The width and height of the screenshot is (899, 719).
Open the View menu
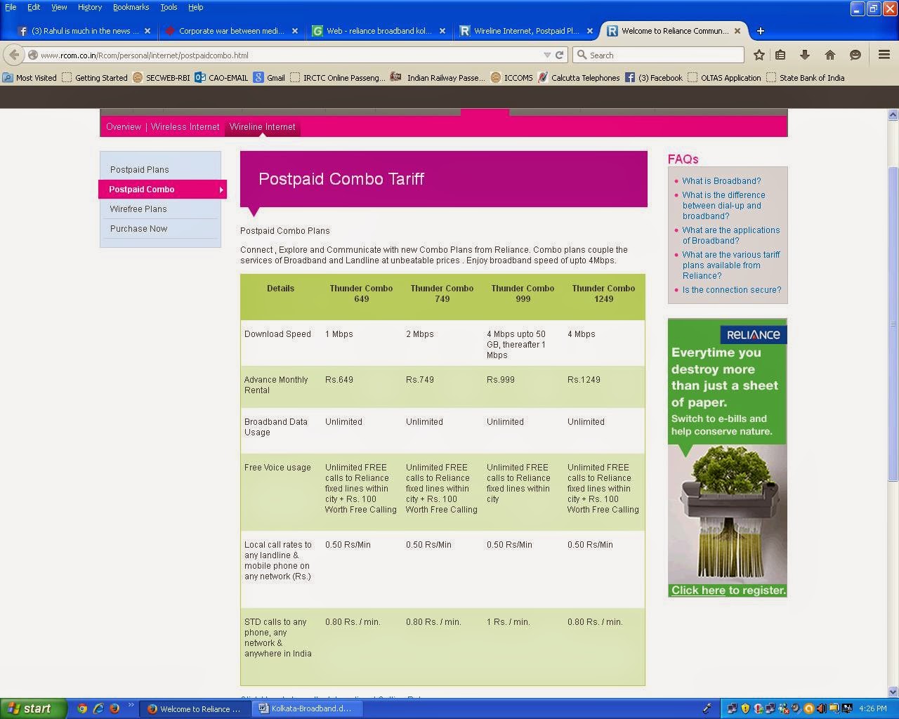pyautogui.click(x=59, y=7)
